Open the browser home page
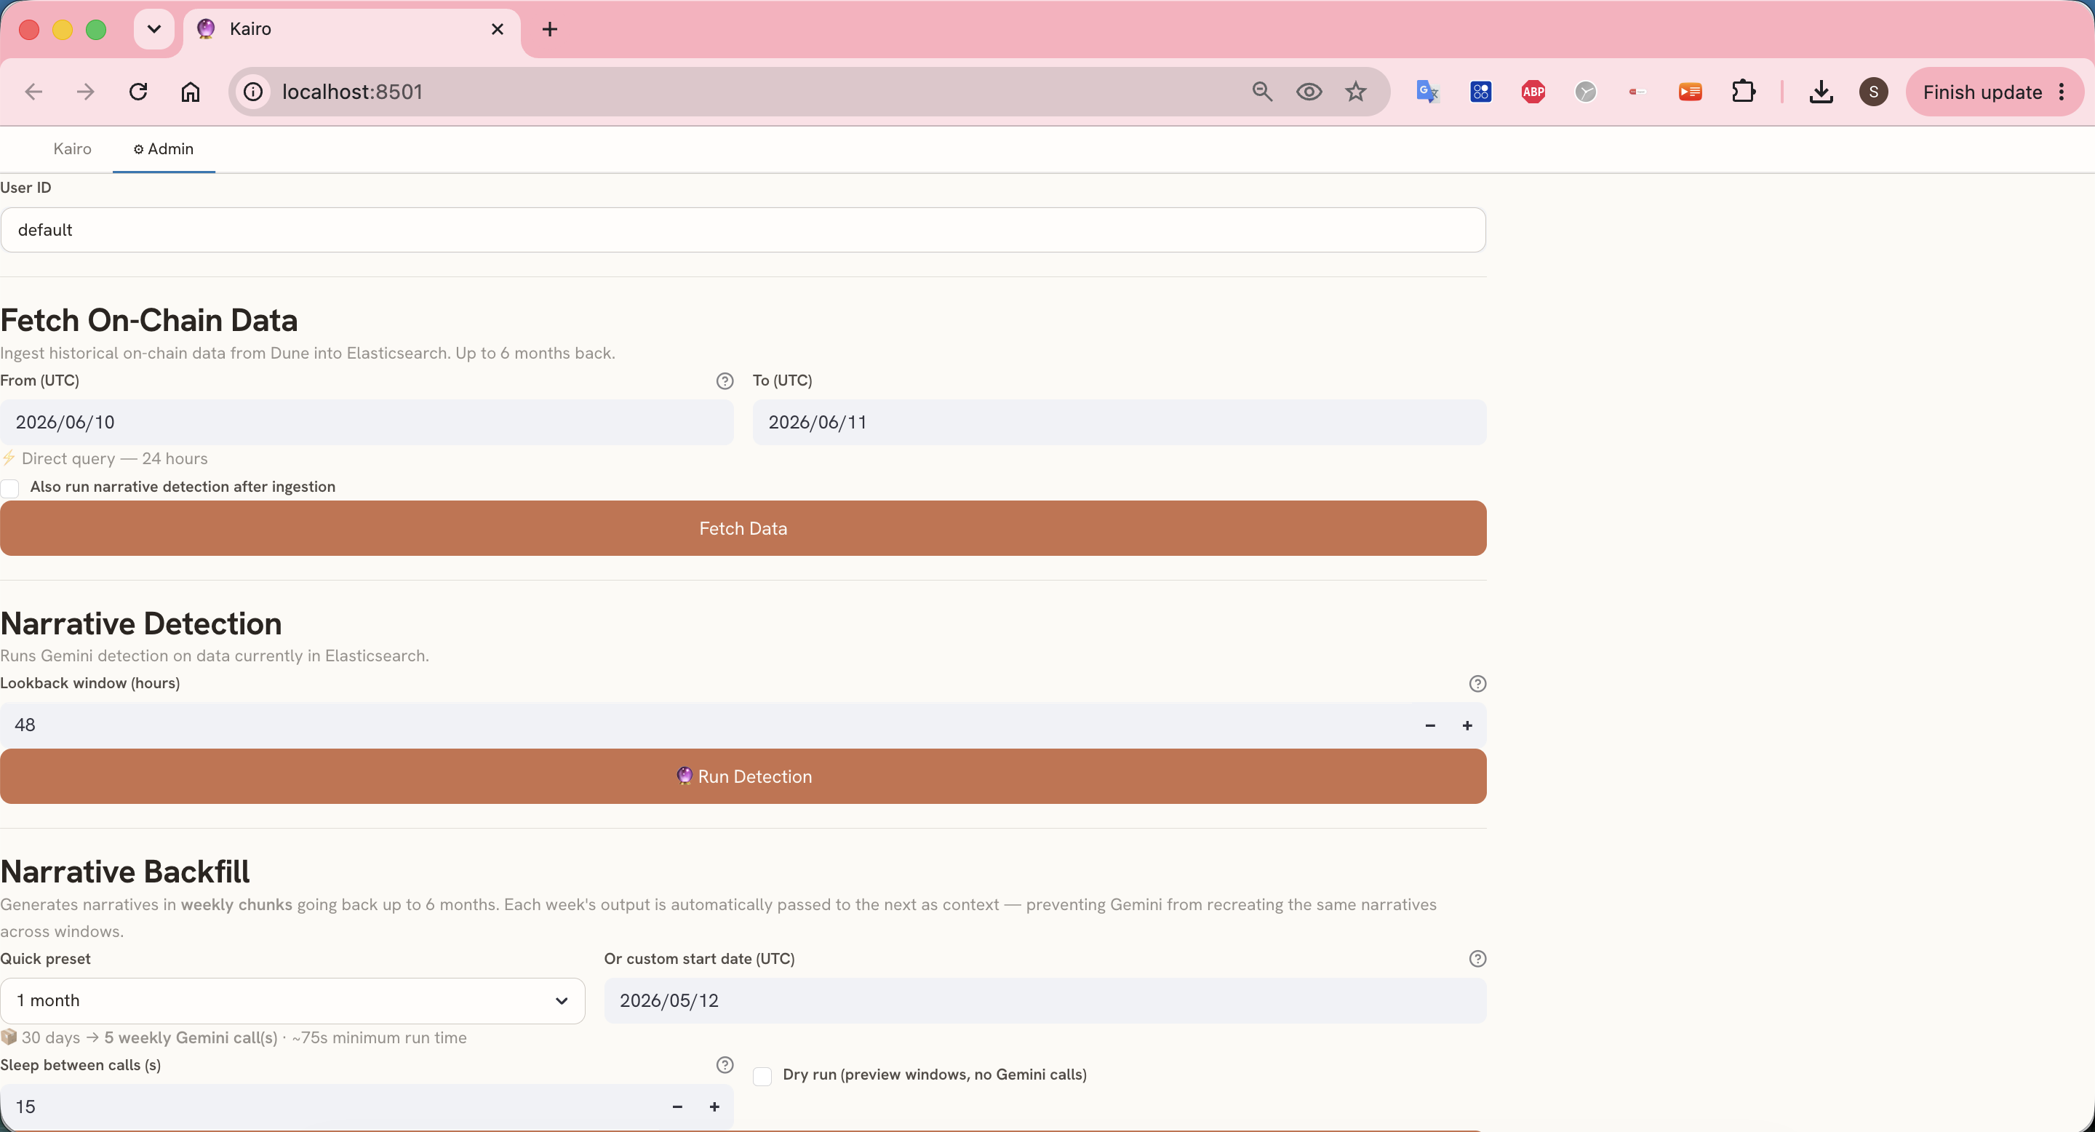 pos(191,92)
